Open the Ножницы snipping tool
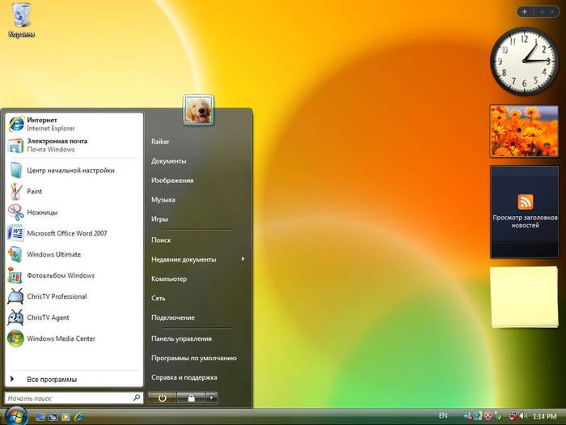566x425 pixels. [x=42, y=213]
